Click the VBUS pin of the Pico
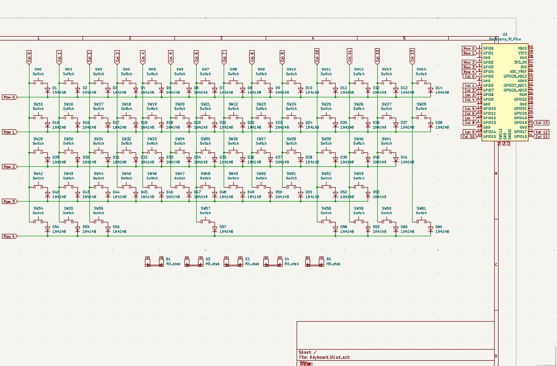This screenshot has width=557, height=366. click(522, 48)
